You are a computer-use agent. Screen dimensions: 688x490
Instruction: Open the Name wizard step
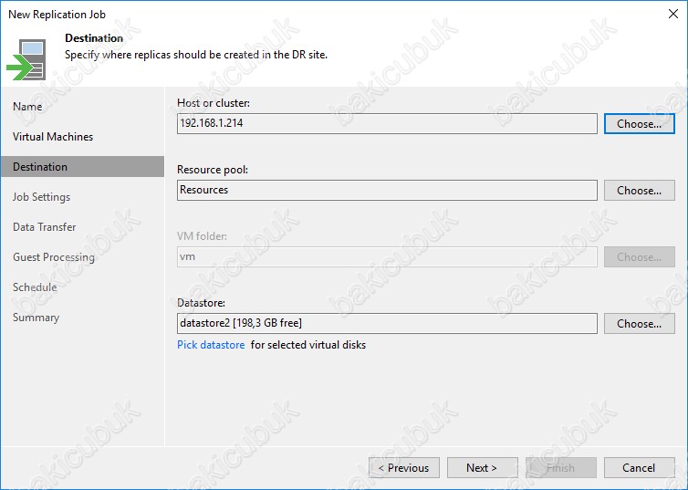click(27, 107)
